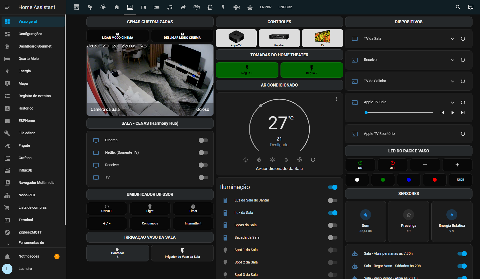Toggle the Cinema scene switch

203,140
